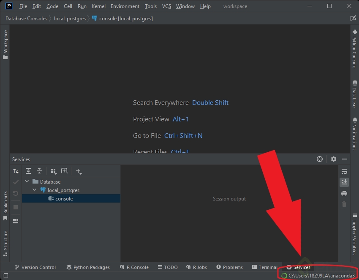The width and height of the screenshot is (359, 280).
Task: Click the Double Shift shortcut link
Action: pyautogui.click(x=210, y=102)
